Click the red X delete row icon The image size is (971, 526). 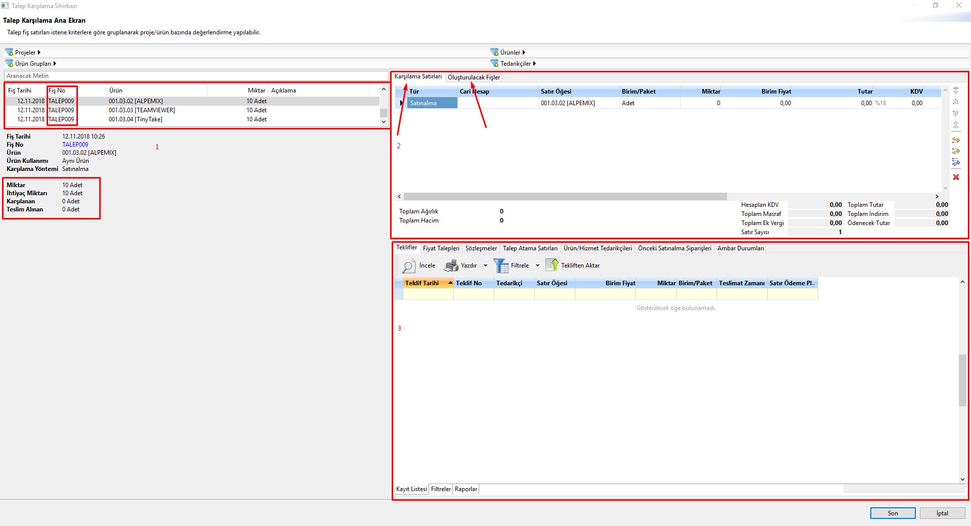coord(956,177)
